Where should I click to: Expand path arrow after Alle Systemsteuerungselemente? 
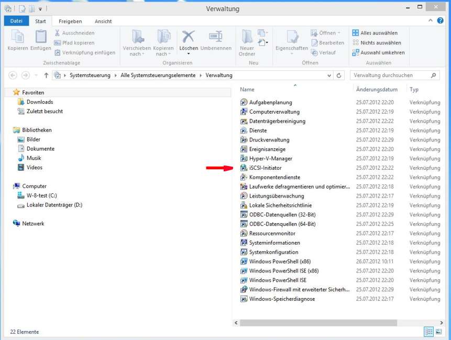tap(201, 75)
